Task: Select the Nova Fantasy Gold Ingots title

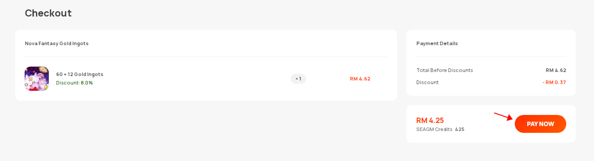Action: point(57,43)
